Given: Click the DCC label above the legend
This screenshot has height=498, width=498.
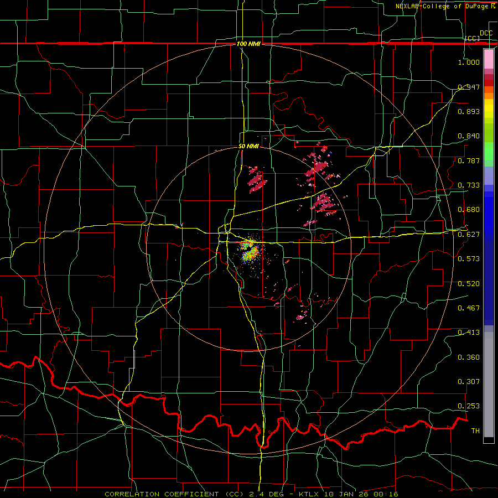Looking at the screenshot, I should [486, 33].
